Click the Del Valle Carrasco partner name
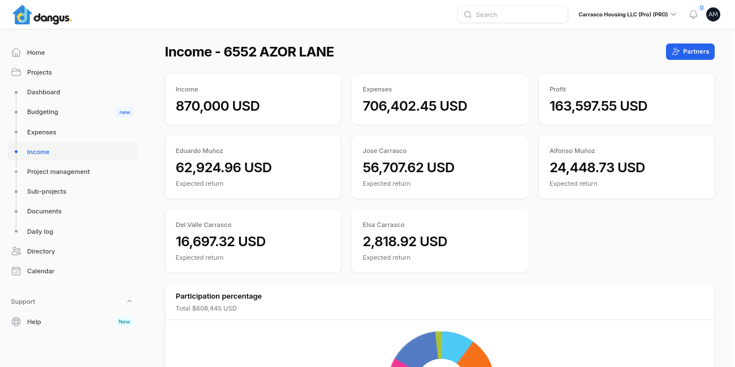735x367 pixels. coord(204,225)
